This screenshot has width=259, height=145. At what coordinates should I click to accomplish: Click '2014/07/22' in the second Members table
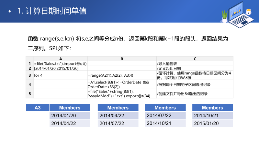pyautogui.click(x=118, y=123)
